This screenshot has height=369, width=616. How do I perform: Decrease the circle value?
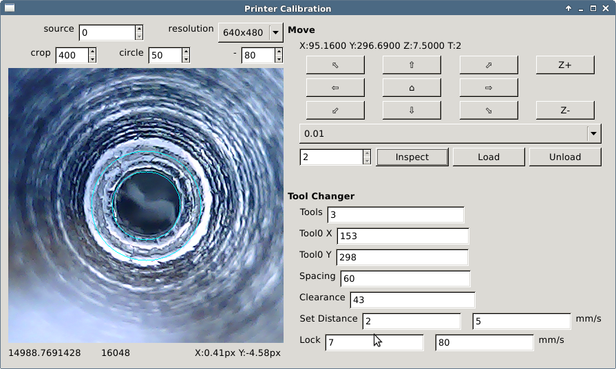point(186,59)
